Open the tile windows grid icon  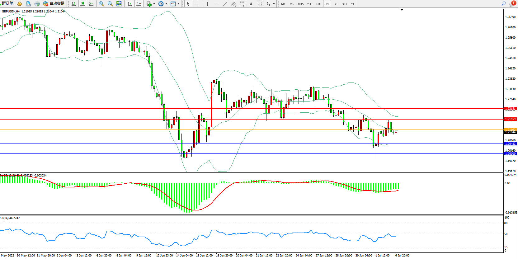(119, 4)
